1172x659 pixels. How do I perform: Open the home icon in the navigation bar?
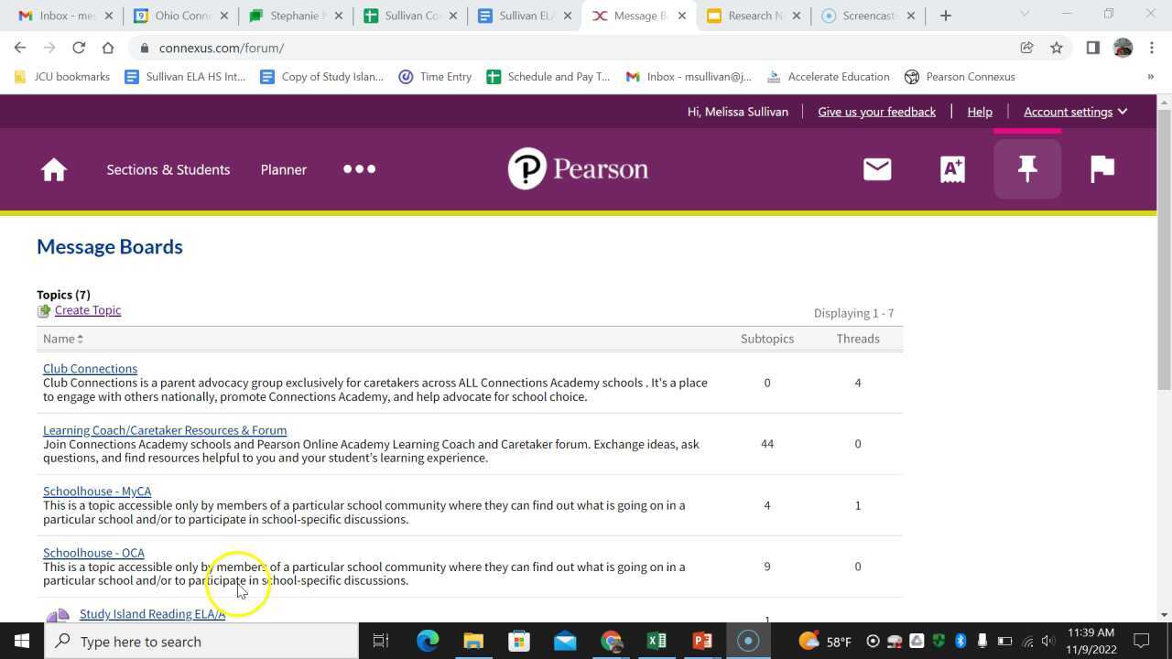(x=53, y=169)
